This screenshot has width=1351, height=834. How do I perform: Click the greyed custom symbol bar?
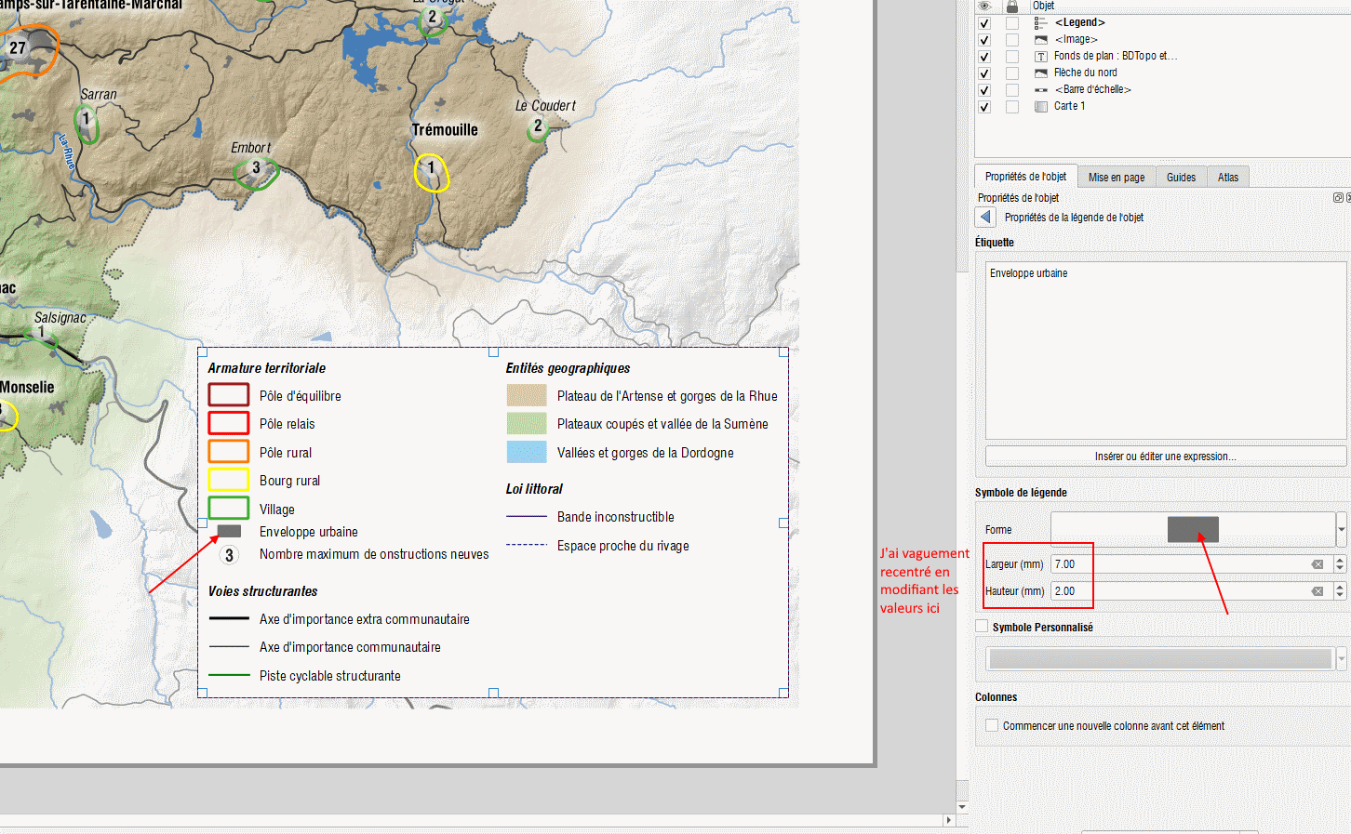(1160, 658)
